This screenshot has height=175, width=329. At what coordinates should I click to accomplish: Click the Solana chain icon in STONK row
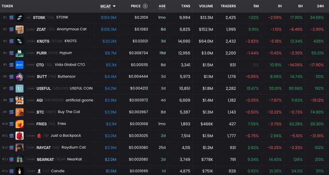(x=11, y=17)
